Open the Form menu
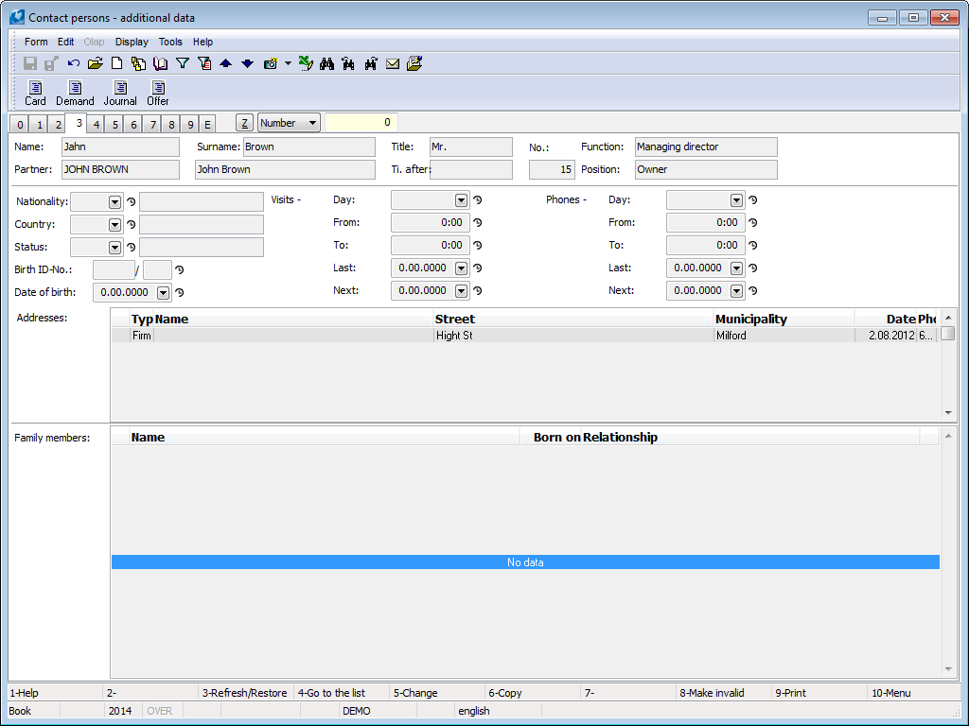Viewport: 969px width, 726px height. click(36, 42)
